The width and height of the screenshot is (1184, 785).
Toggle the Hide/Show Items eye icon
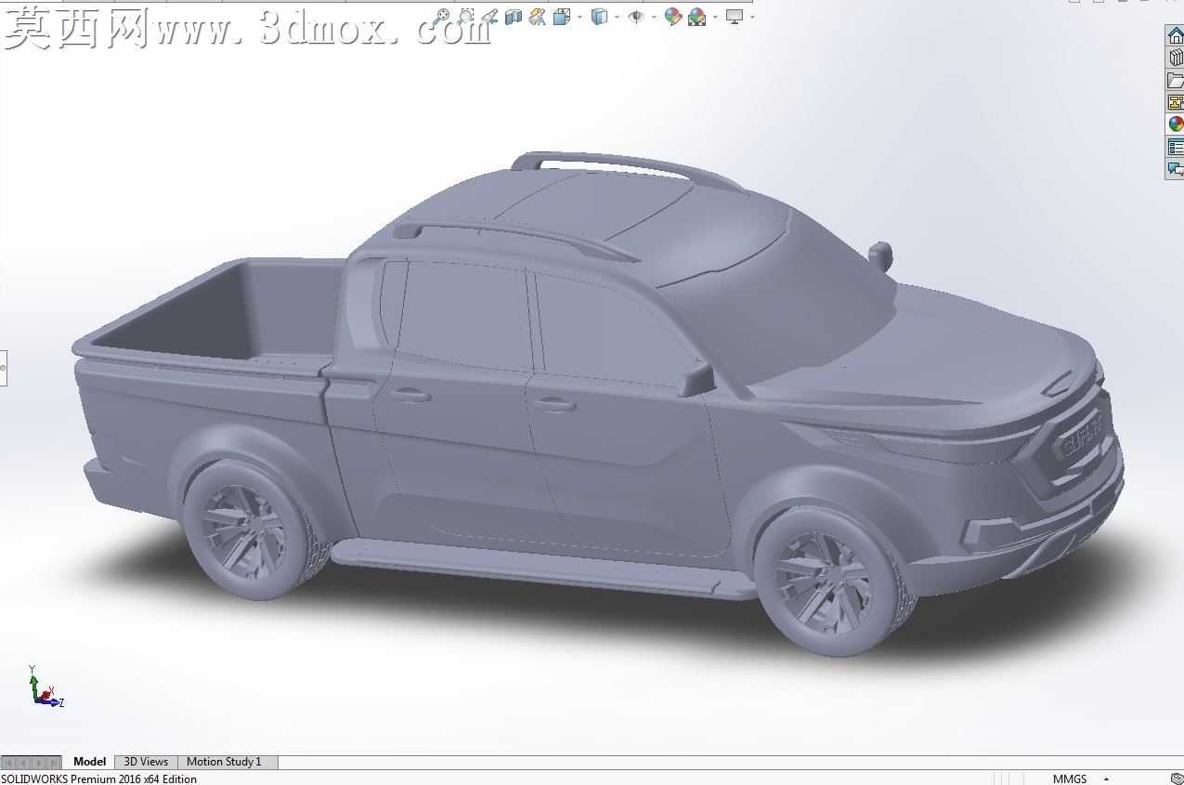636,16
